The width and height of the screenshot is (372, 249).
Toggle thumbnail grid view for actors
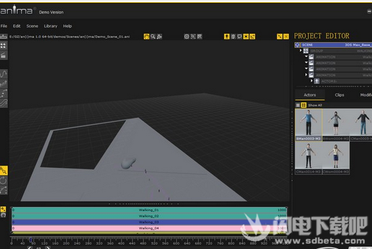tap(304, 105)
